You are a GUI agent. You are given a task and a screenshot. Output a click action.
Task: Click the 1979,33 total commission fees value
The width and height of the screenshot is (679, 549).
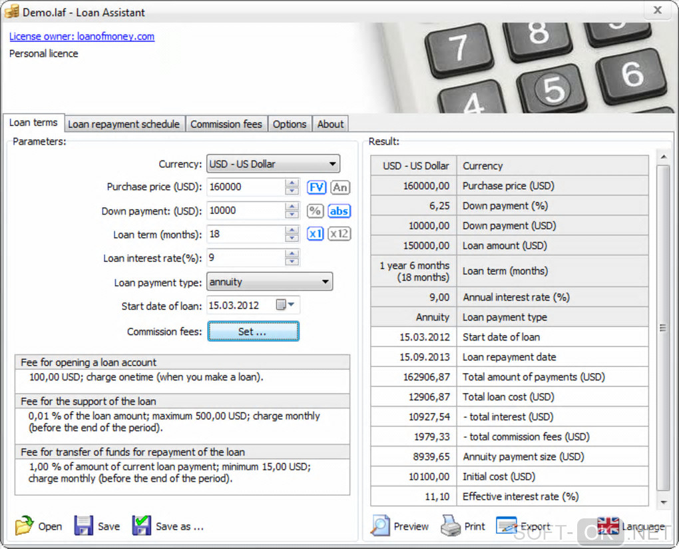coord(432,437)
